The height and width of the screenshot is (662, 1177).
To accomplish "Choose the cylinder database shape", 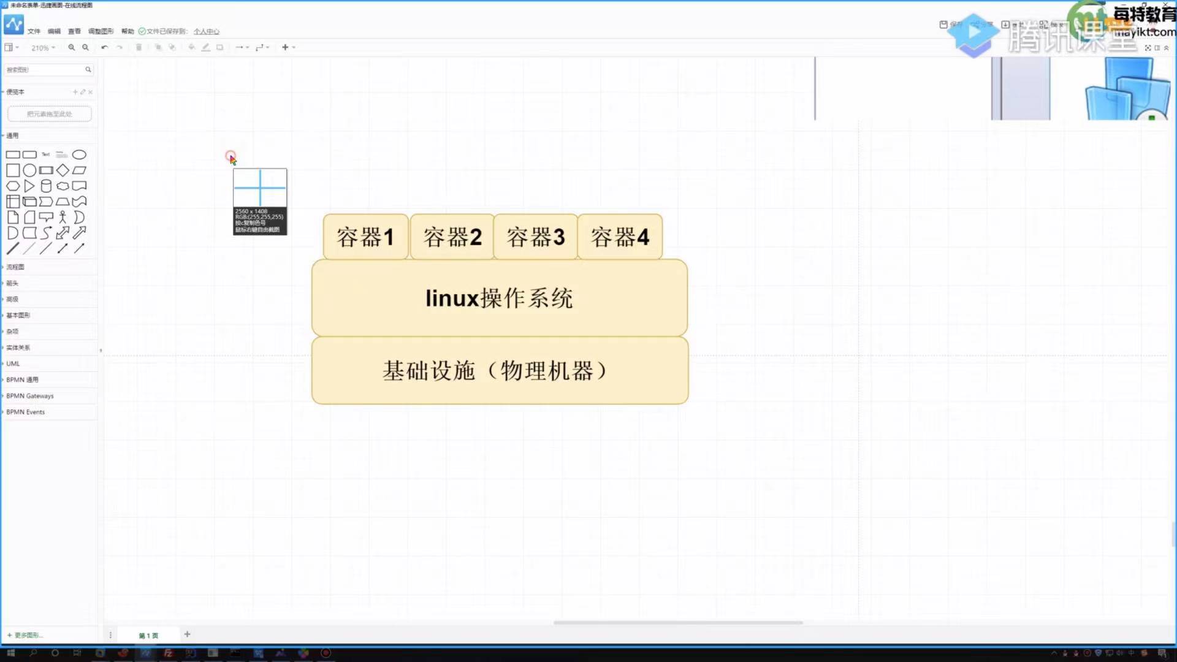I will (46, 186).
